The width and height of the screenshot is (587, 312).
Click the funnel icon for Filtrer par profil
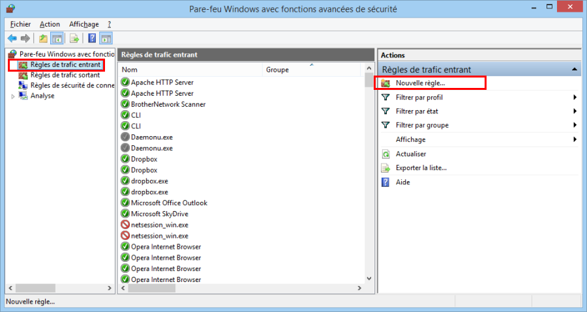pyautogui.click(x=385, y=97)
